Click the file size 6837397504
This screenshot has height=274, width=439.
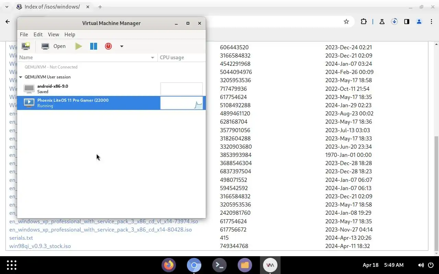[x=236, y=171]
